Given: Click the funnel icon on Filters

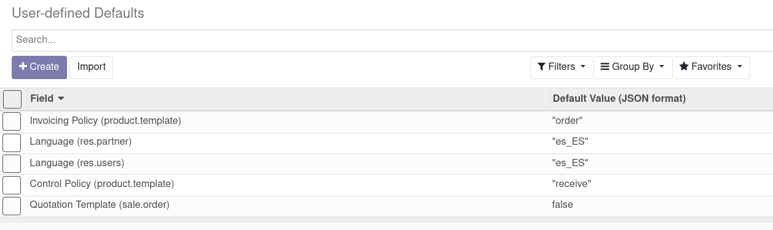Looking at the screenshot, I should point(541,67).
